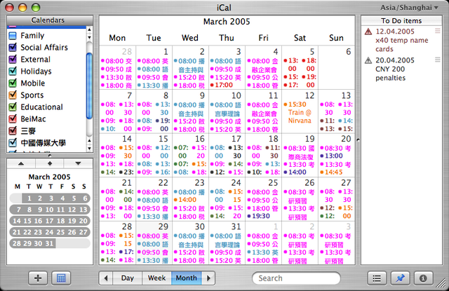Select the 17:00 event on March 3

222,85
